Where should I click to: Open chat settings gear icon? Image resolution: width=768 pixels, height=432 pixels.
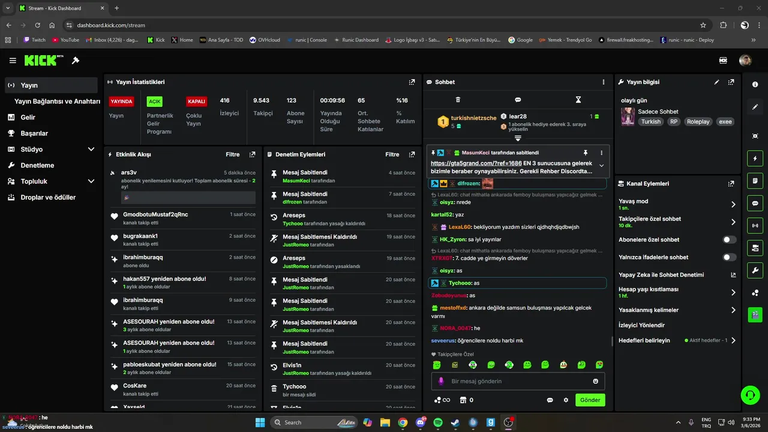click(565, 400)
